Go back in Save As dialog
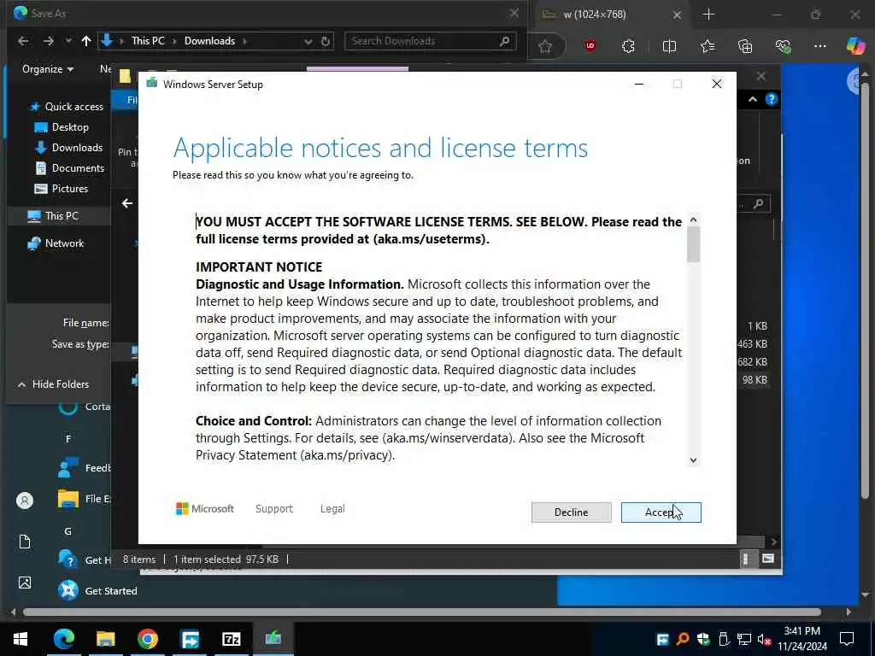The image size is (875, 656). tap(23, 41)
